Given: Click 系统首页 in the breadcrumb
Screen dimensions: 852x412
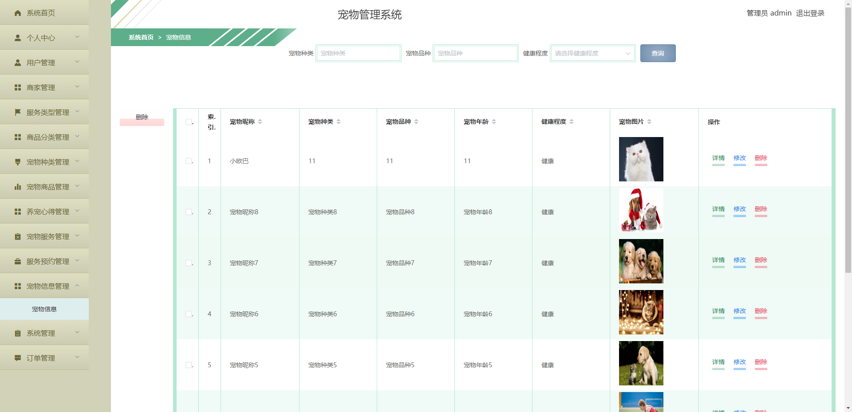Looking at the screenshot, I should pos(141,37).
